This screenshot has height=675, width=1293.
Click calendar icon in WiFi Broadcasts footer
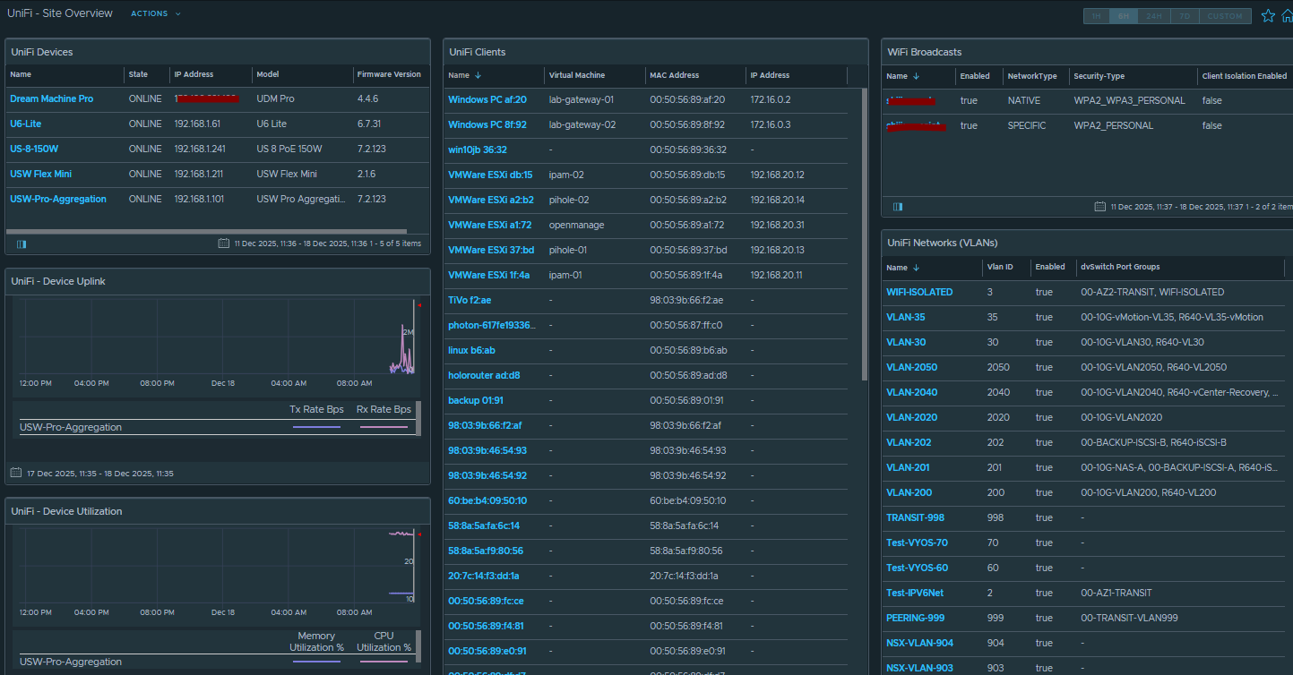tap(1099, 207)
